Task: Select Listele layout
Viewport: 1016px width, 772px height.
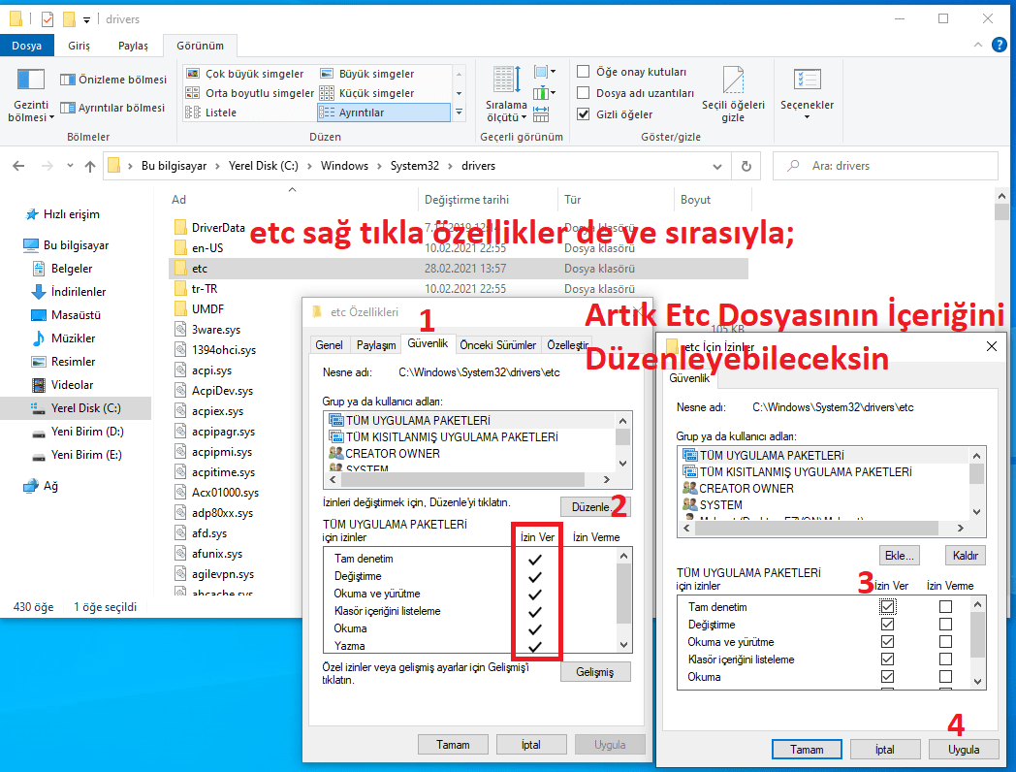Action: pos(211,113)
